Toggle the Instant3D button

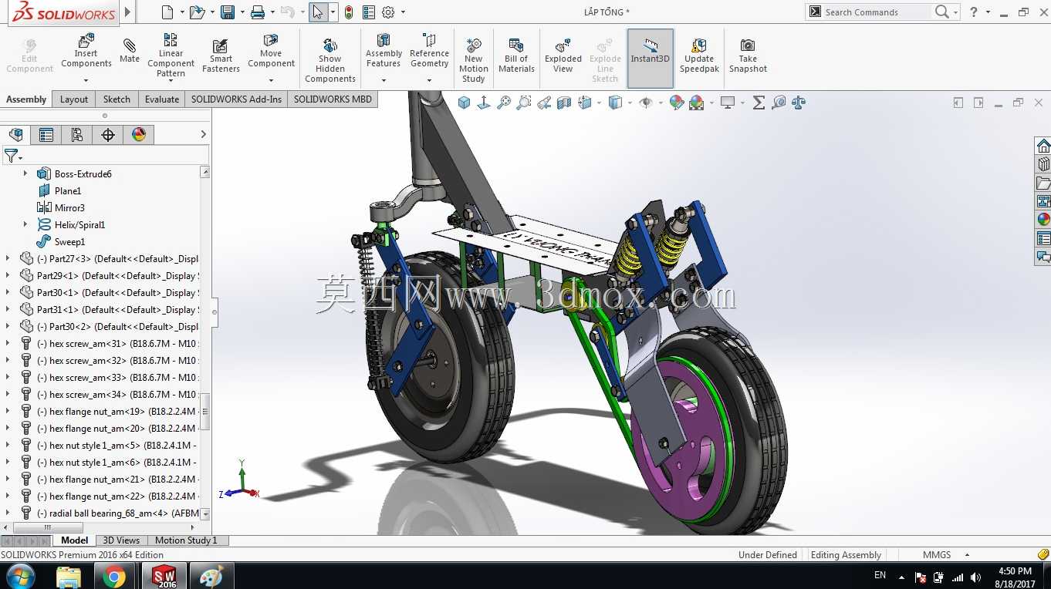click(x=651, y=59)
